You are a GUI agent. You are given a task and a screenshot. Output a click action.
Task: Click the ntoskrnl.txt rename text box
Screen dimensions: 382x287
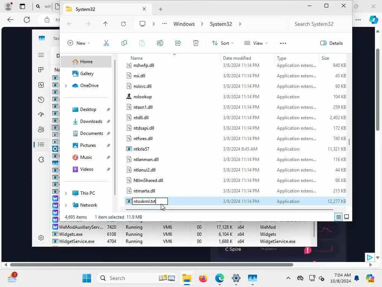(150, 201)
